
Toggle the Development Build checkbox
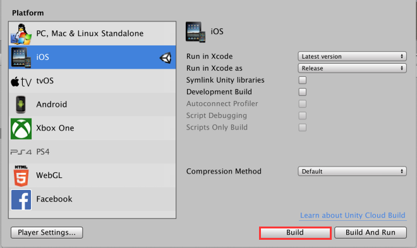click(x=303, y=92)
